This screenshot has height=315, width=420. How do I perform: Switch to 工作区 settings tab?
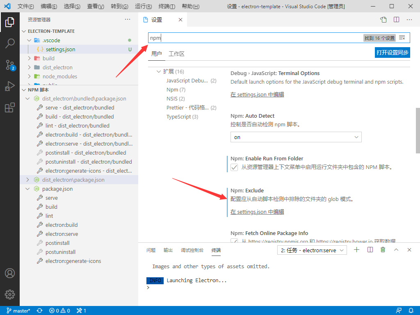[x=176, y=54]
